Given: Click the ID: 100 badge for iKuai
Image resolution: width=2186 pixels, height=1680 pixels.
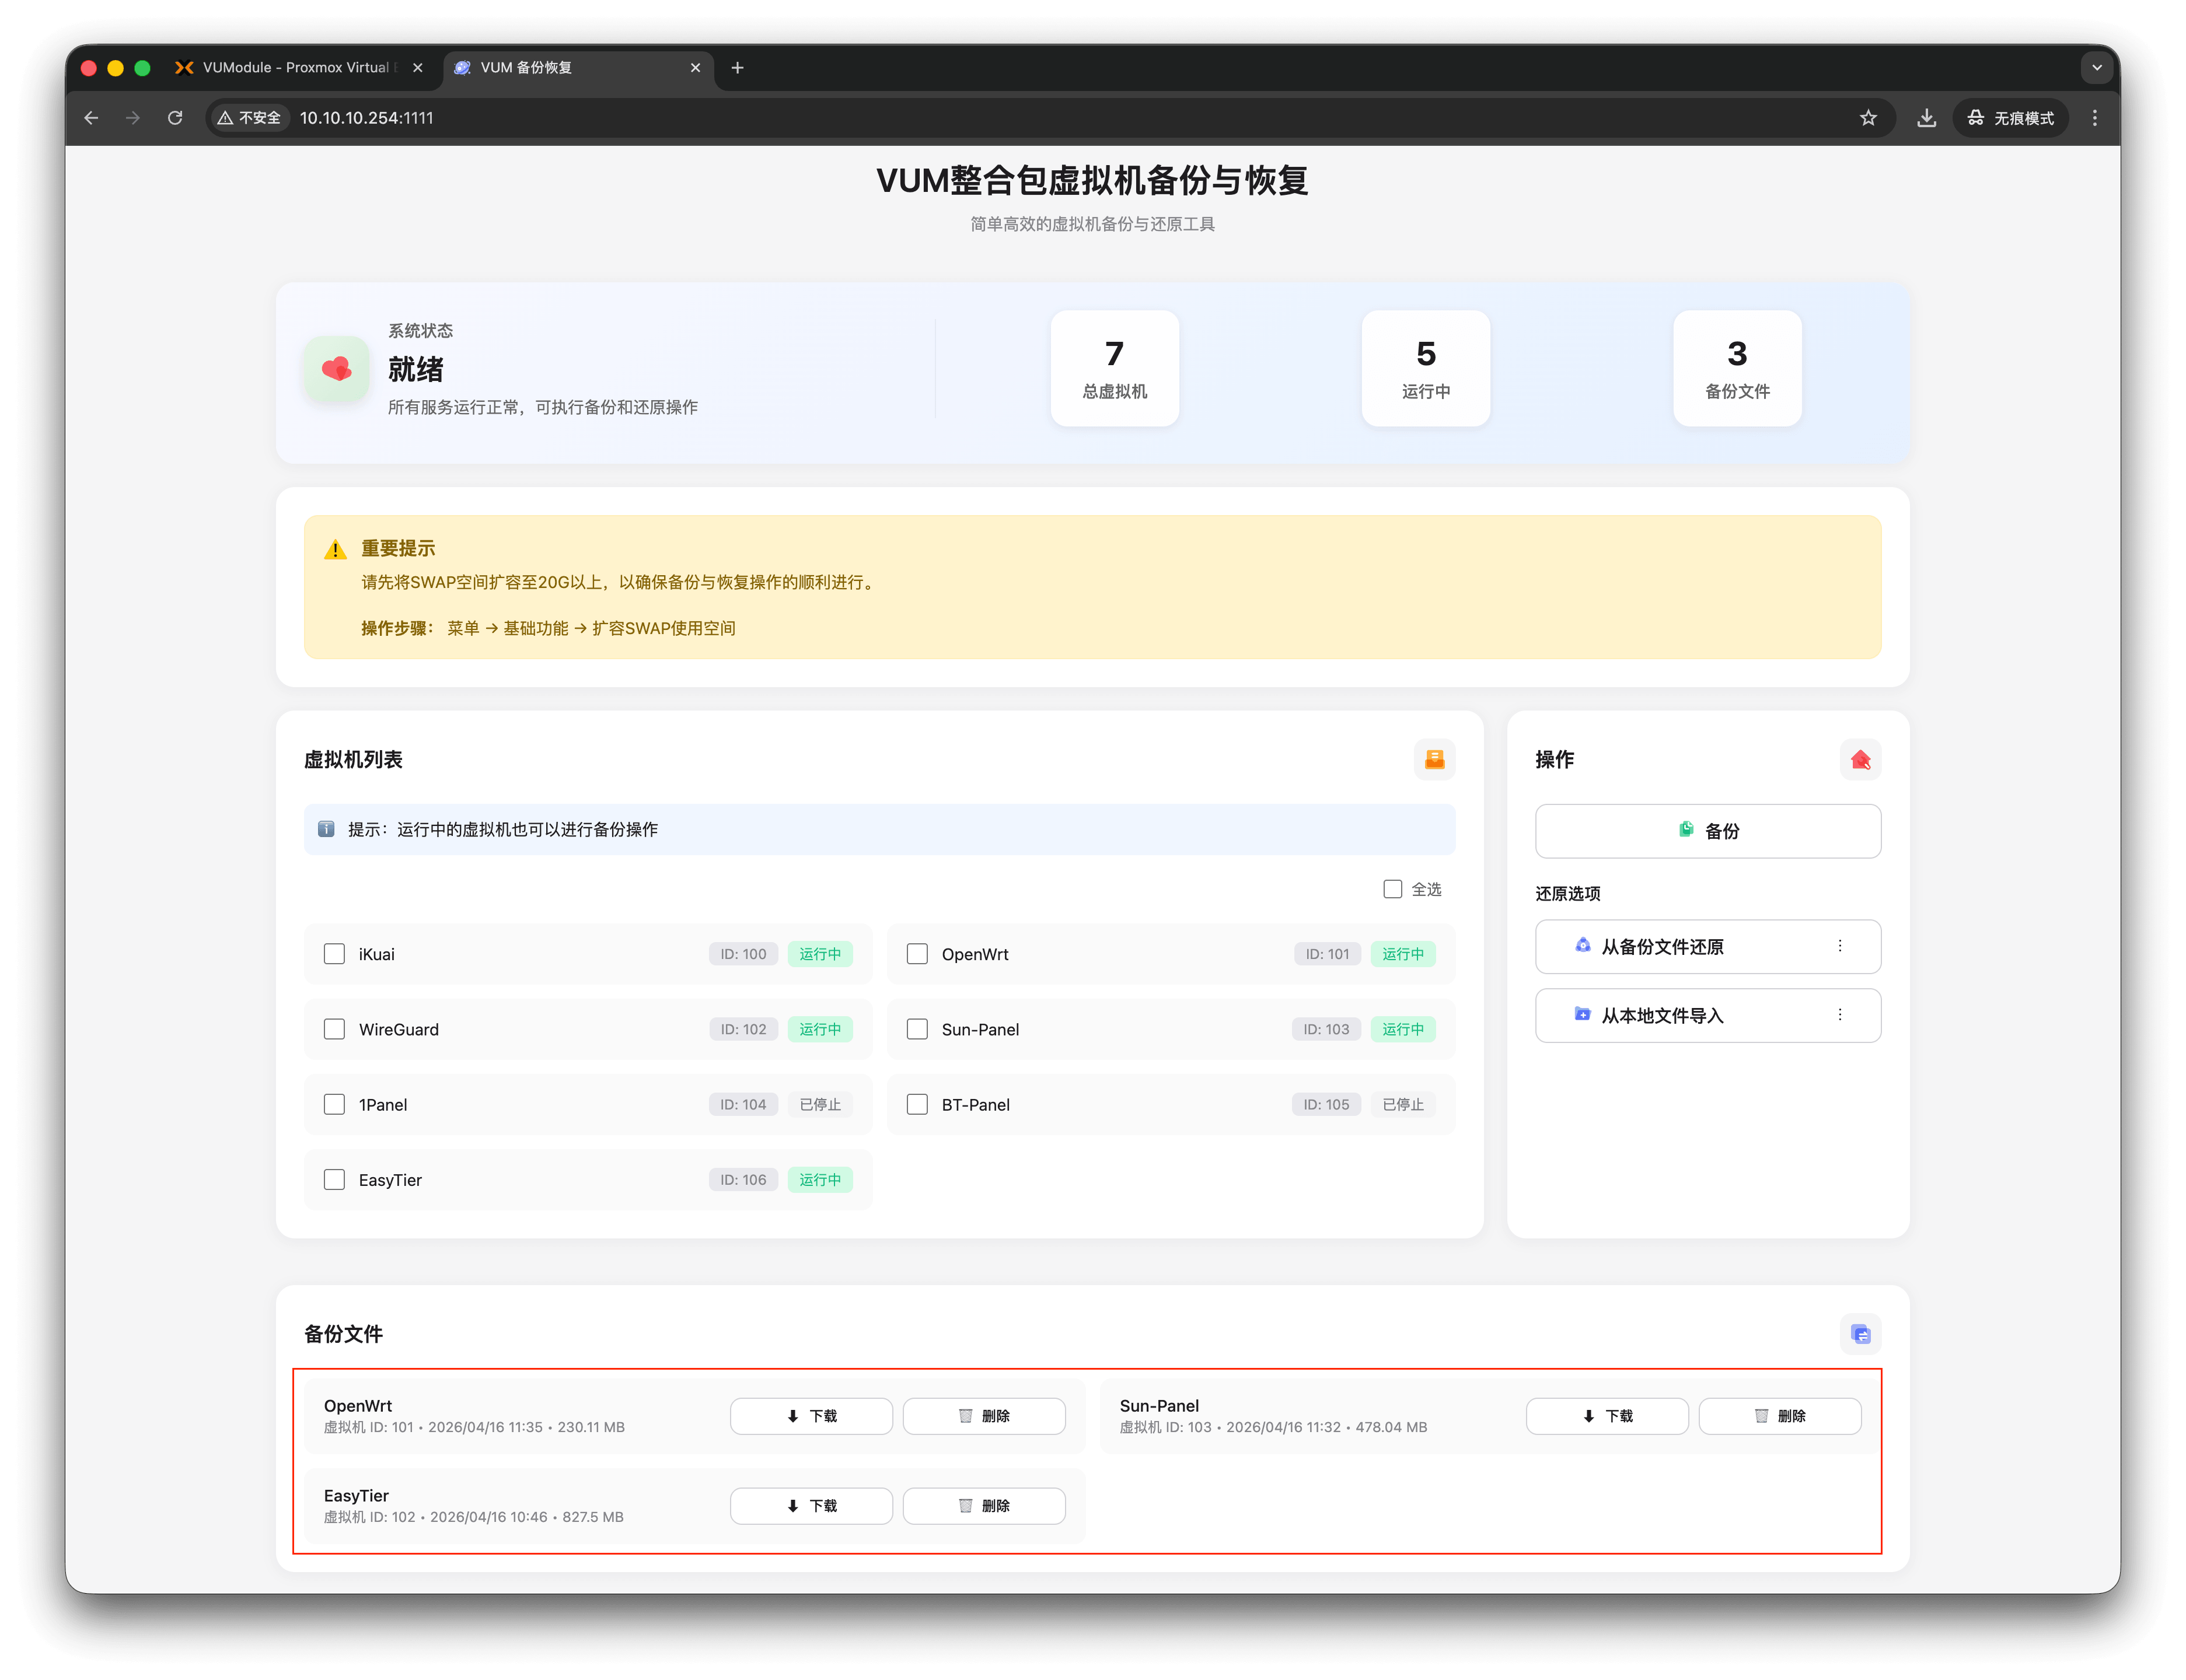Looking at the screenshot, I should (743, 954).
